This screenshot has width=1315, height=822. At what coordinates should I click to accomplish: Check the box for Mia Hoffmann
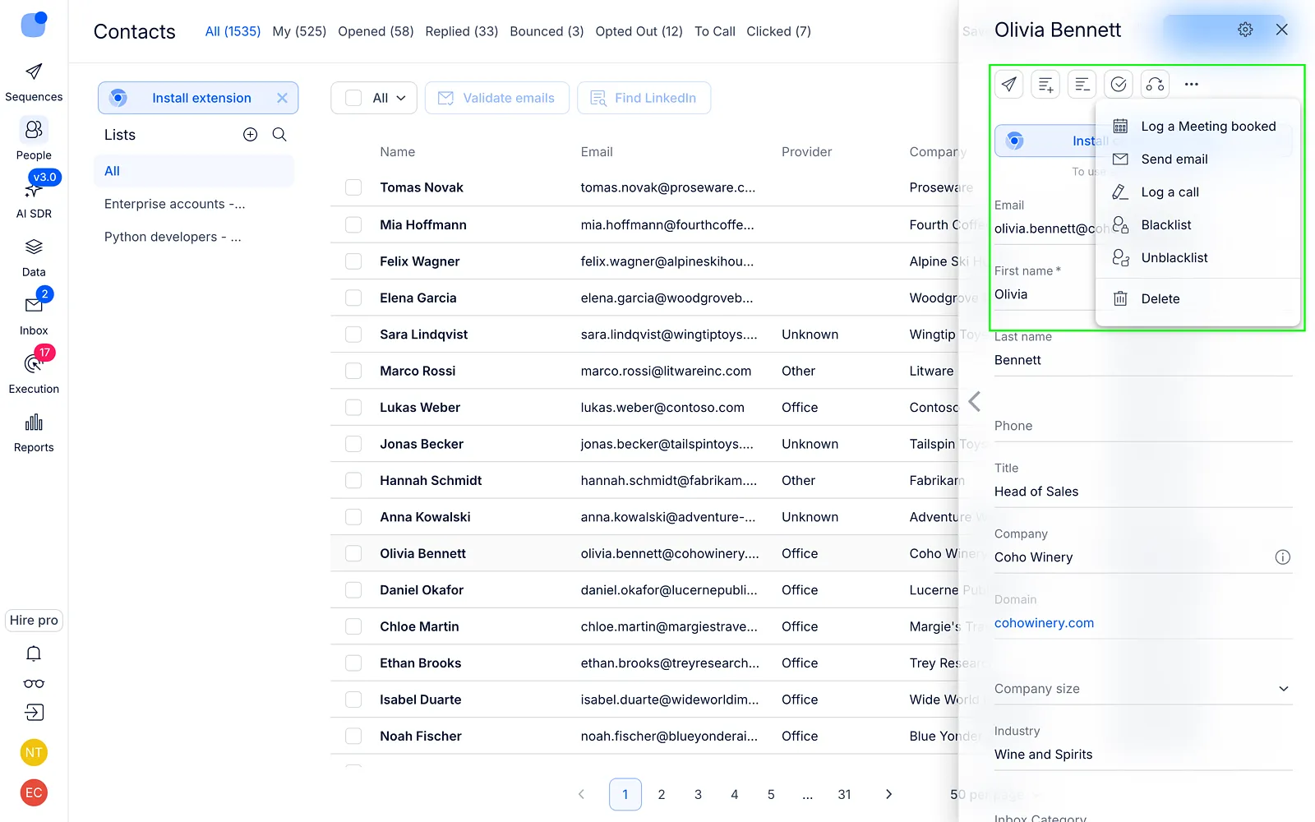click(353, 224)
